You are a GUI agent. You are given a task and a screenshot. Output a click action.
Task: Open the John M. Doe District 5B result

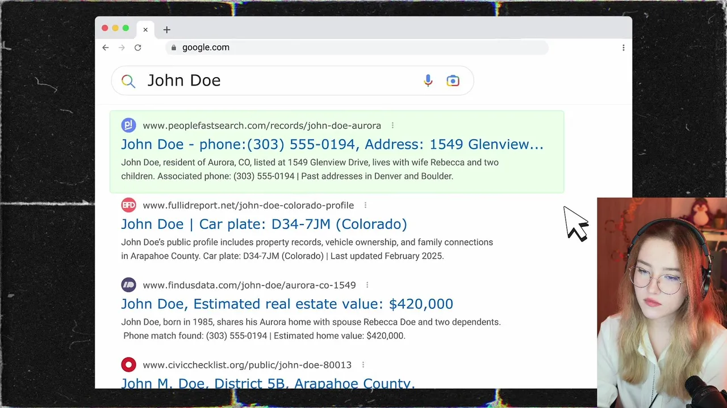click(268, 382)
